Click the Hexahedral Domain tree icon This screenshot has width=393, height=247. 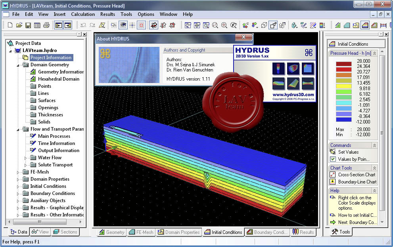point(33,79)
